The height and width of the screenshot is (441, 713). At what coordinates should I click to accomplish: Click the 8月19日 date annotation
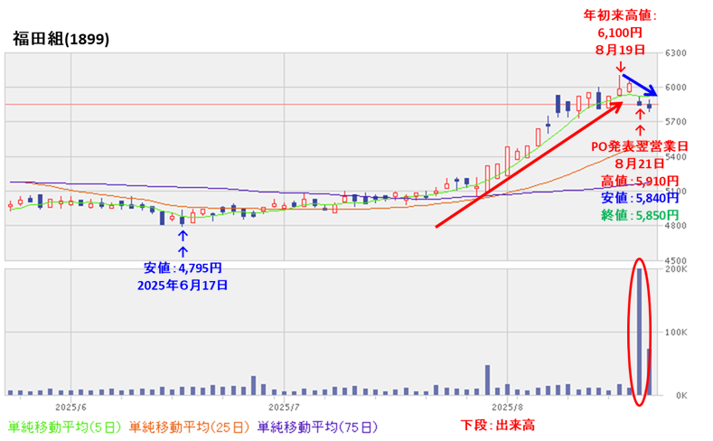[x=620, y=50]
